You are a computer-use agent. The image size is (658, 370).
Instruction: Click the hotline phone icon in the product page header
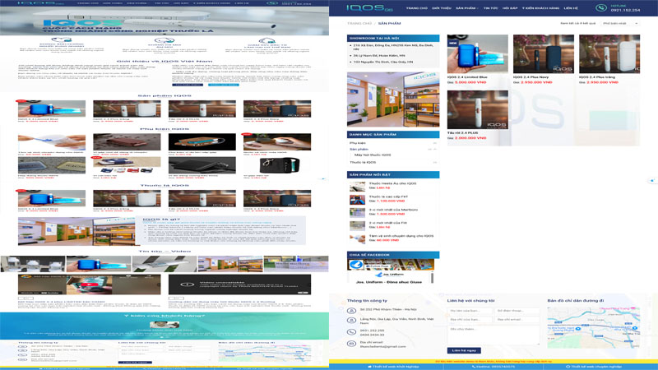601,8
